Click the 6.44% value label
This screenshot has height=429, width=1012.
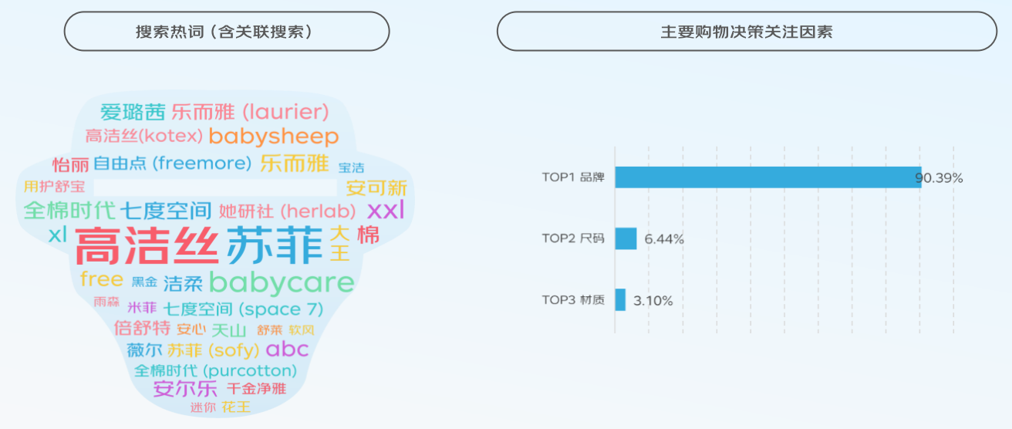[664, 239]
